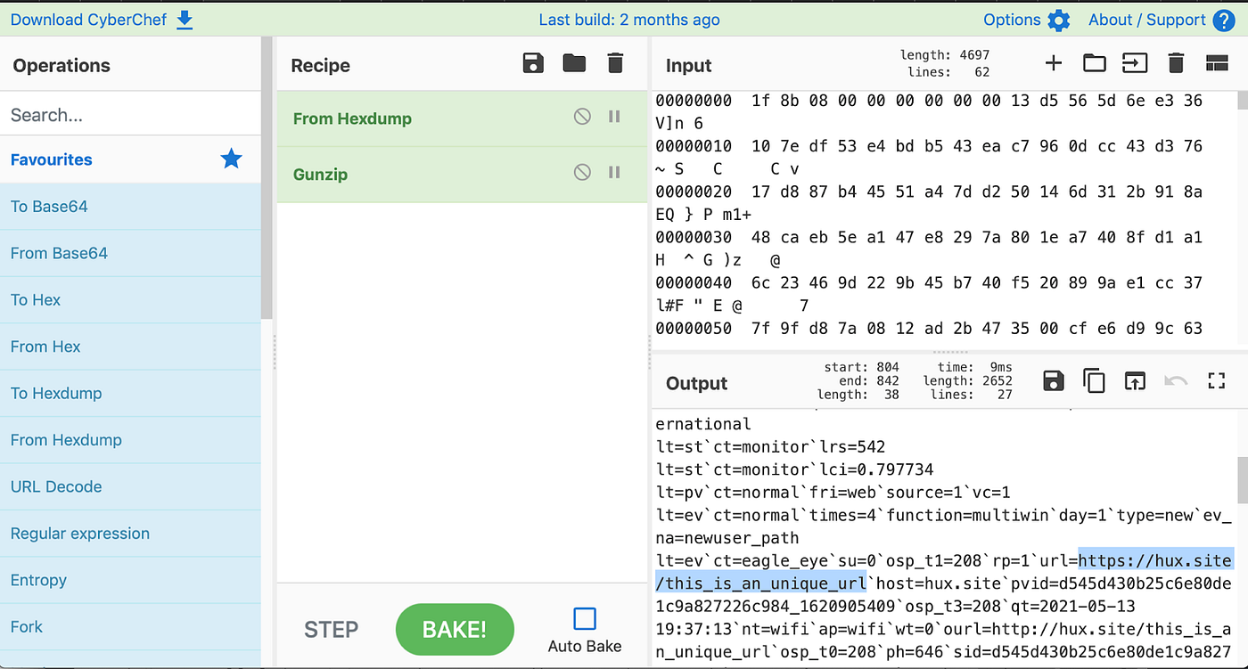Click the 00000040 offset hexdump line
Viewport: 1248px width, 669px height.
(929, 282)
